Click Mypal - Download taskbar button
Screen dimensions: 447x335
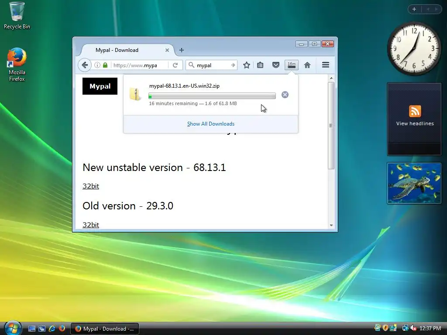(x=105, y=329)
